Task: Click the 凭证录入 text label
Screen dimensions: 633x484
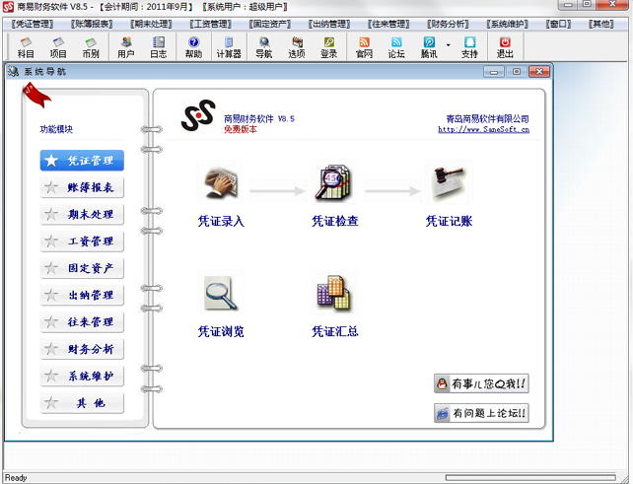Action: click(x=221, y=221)
